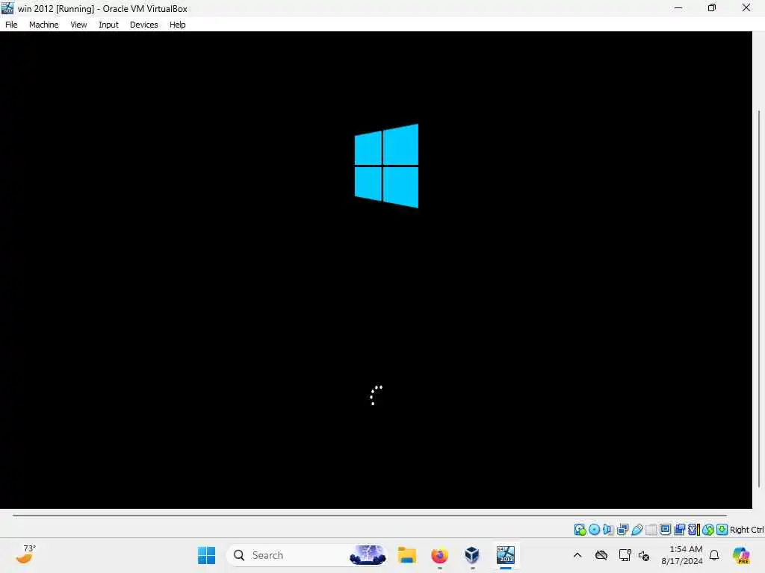
Task: Click the virtualization CPU status icon
Action: point(694,530)
